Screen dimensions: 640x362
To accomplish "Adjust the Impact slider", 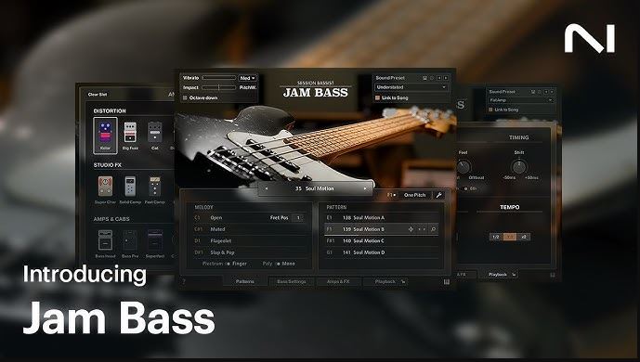I will point(219,87).
